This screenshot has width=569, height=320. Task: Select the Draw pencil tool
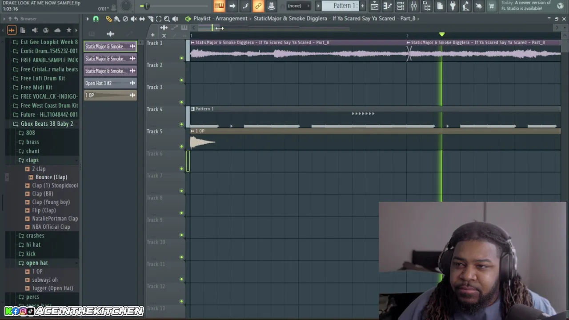(x=108, y=19)
